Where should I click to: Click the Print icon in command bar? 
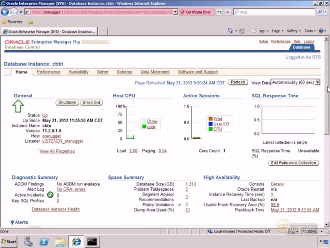pos(262,31)
